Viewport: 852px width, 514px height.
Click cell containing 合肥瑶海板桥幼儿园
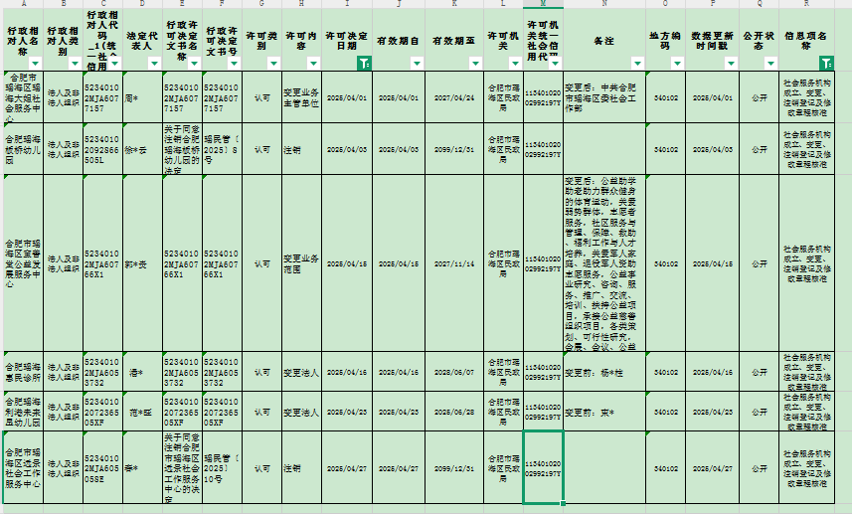(24, 148)
